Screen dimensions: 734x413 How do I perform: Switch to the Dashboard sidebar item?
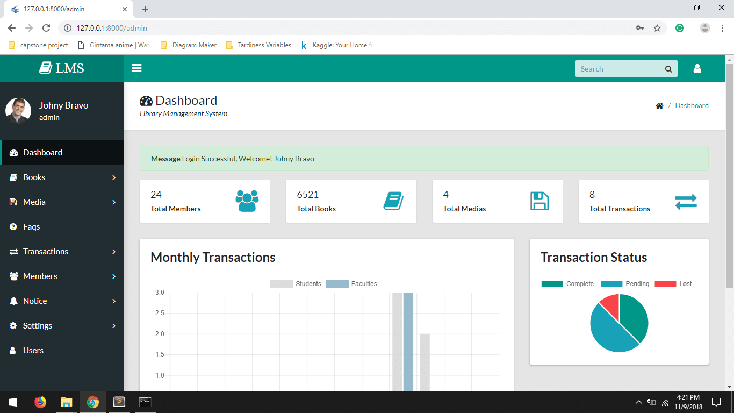pyautogui.click(x=43, y=152)
